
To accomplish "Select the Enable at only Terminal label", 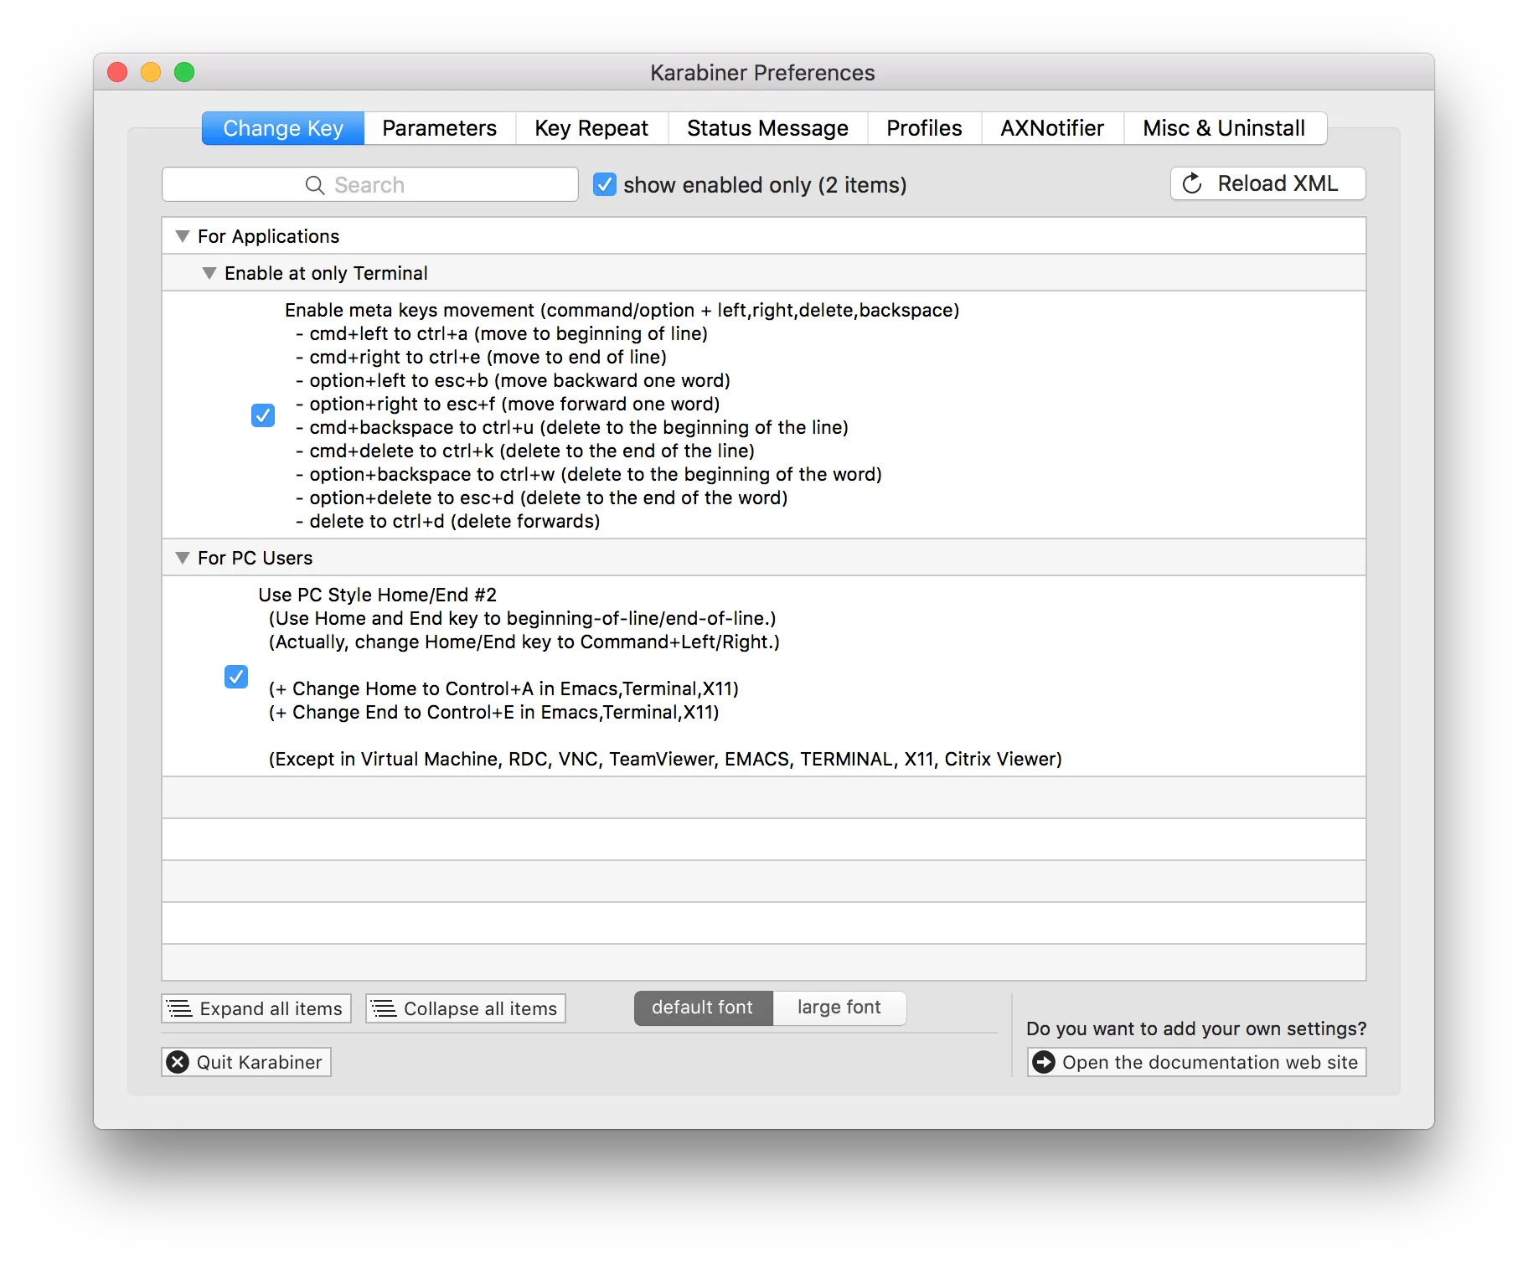I will (326, 273).
